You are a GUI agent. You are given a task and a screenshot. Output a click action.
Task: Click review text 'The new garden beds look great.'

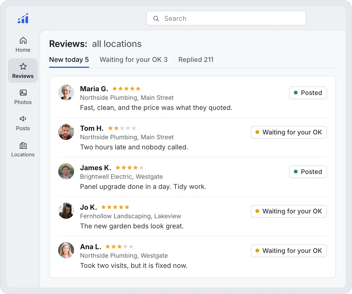click(x=132, y=226)
